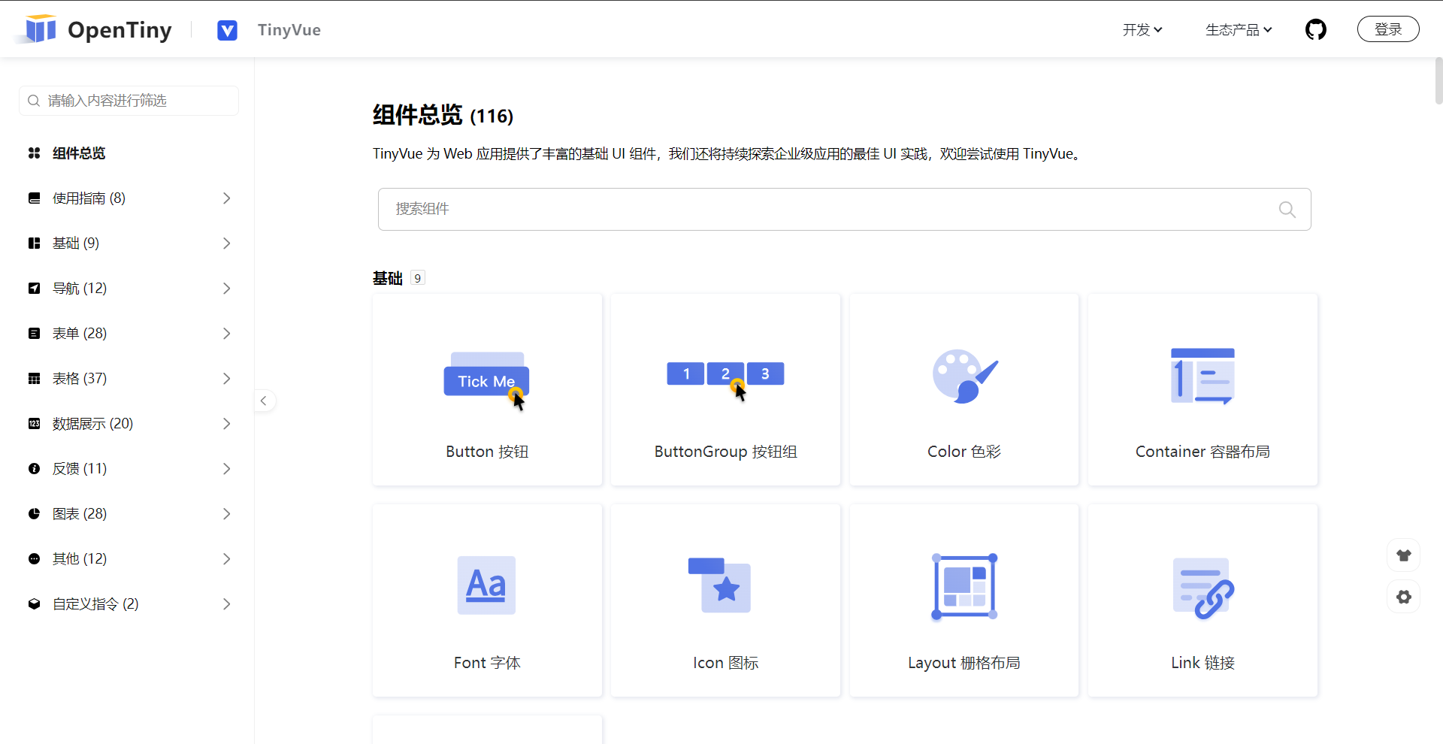
Task: Click the Color palette illustration icon
Action: click(x=964, y=376)
